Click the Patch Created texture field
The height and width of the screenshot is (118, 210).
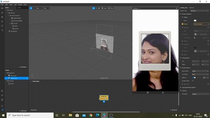201,24
